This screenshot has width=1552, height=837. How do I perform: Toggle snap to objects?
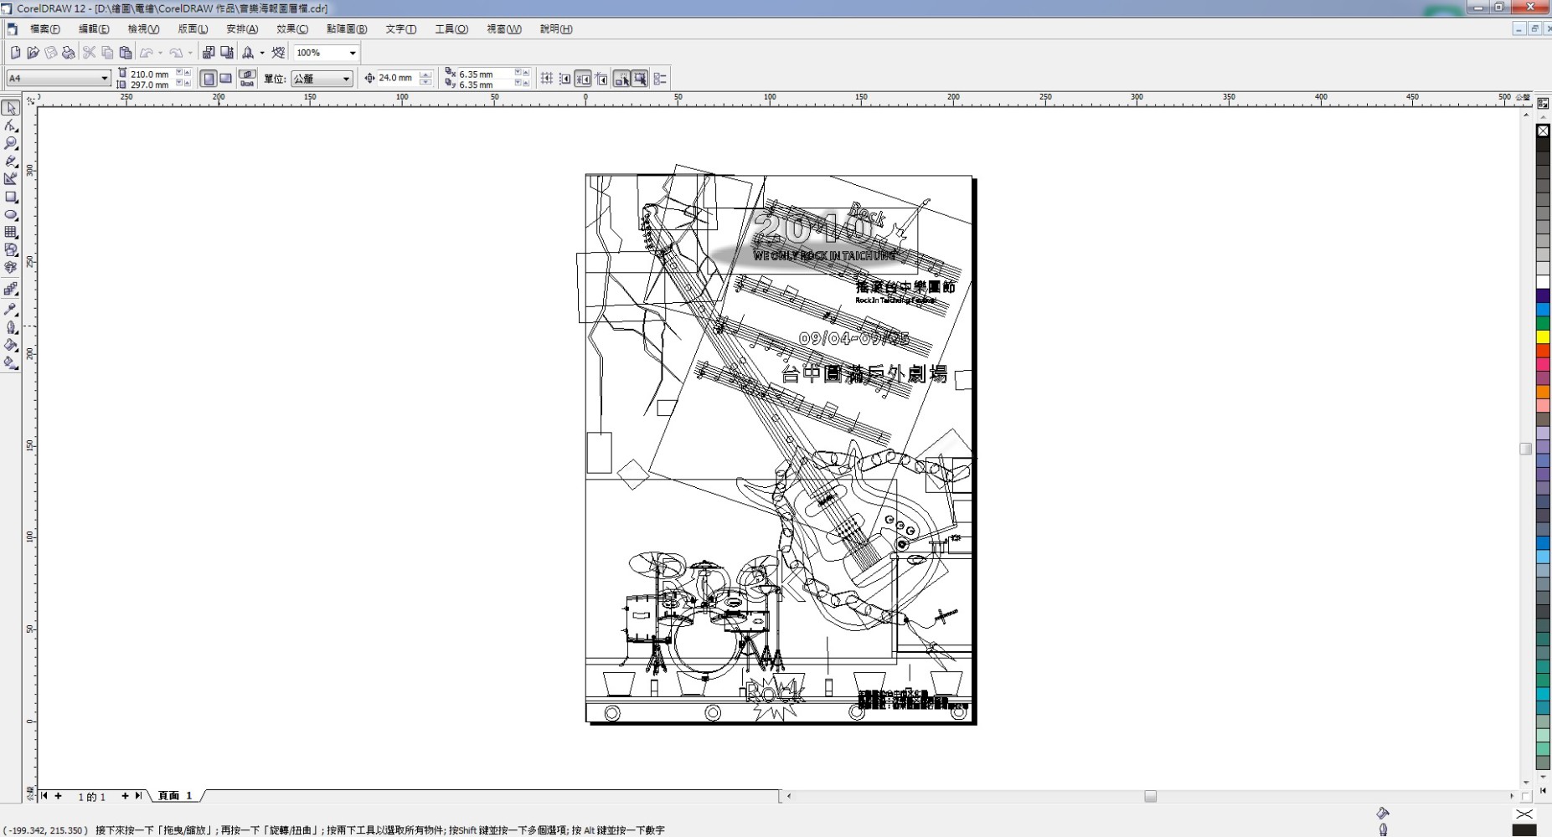point(583,79)
